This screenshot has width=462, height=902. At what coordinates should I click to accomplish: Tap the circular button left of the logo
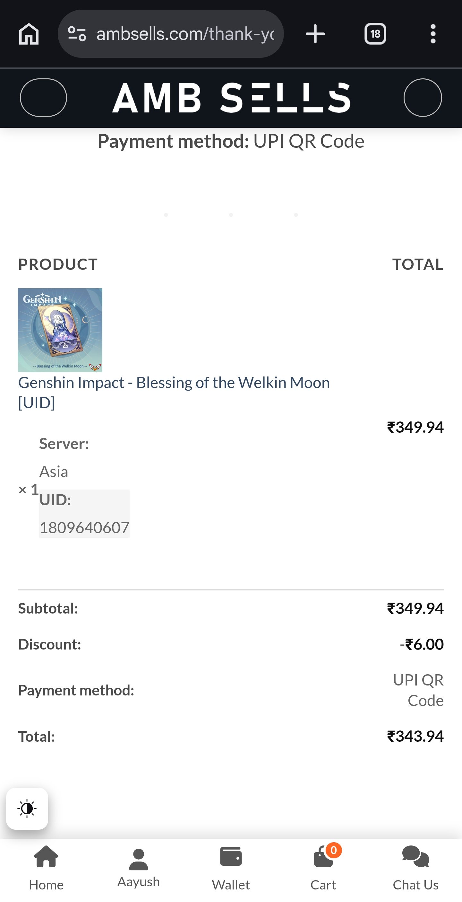pos(43,98)
